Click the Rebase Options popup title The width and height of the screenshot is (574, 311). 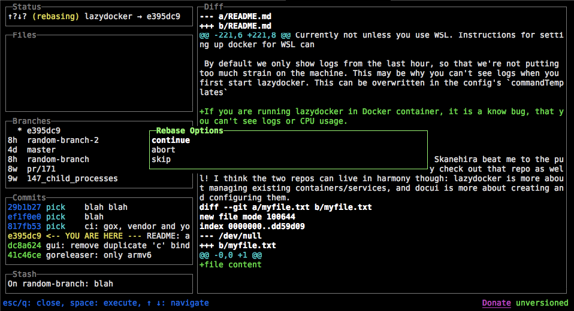(x=189, y=131)
